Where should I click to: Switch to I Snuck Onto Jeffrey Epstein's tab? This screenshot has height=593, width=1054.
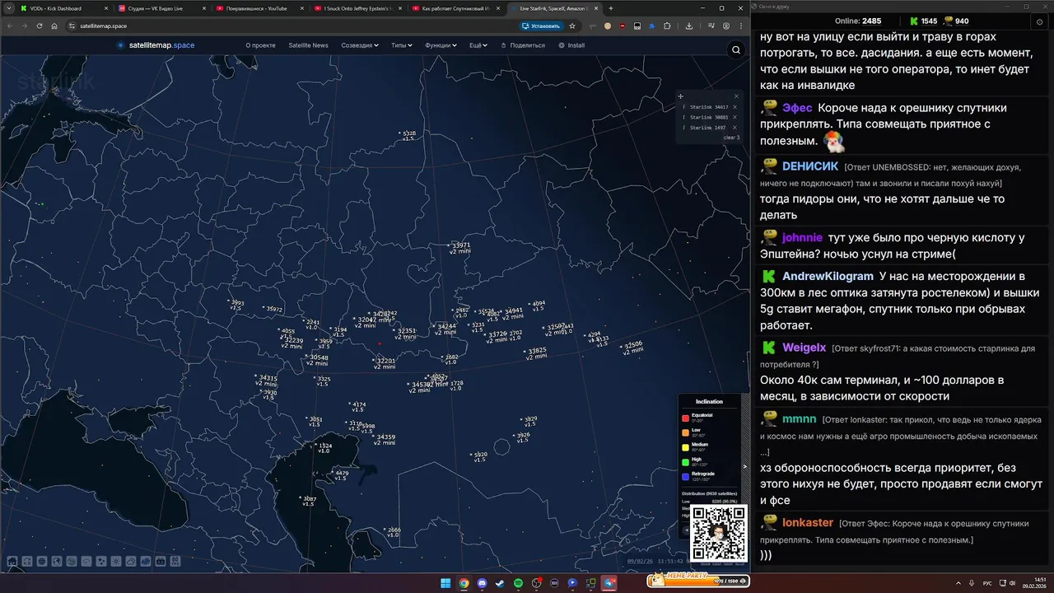pyautogui.click(x=357, y=8)
